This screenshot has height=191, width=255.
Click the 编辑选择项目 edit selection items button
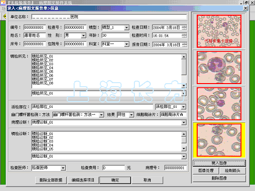tap(83, 180)
